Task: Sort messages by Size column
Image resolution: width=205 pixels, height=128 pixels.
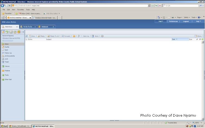Action: (191, 39)
